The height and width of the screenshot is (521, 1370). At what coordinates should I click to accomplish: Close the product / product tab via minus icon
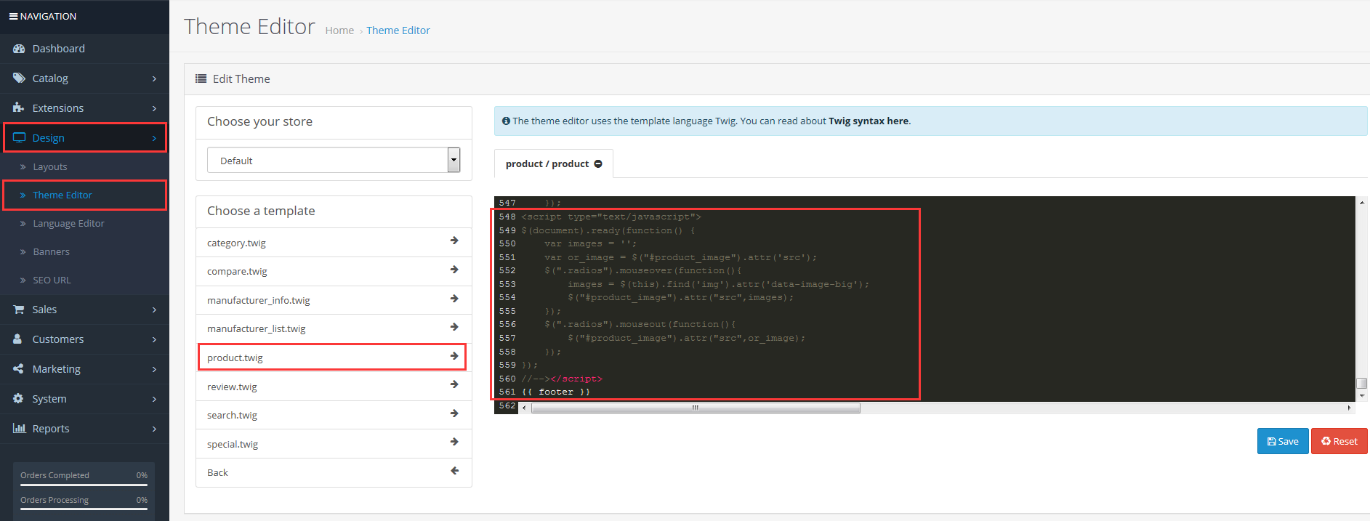tap(598, 163)
